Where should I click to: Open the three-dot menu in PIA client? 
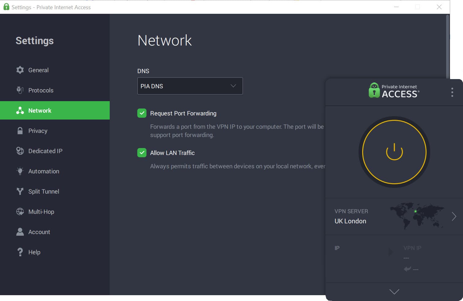pos(452,92)
